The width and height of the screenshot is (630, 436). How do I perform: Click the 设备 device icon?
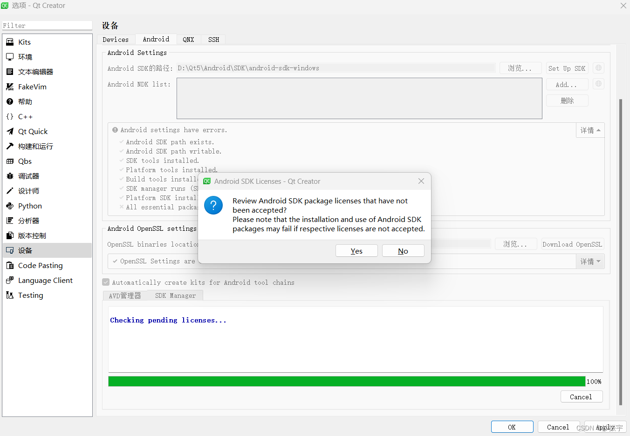[10, 250]
